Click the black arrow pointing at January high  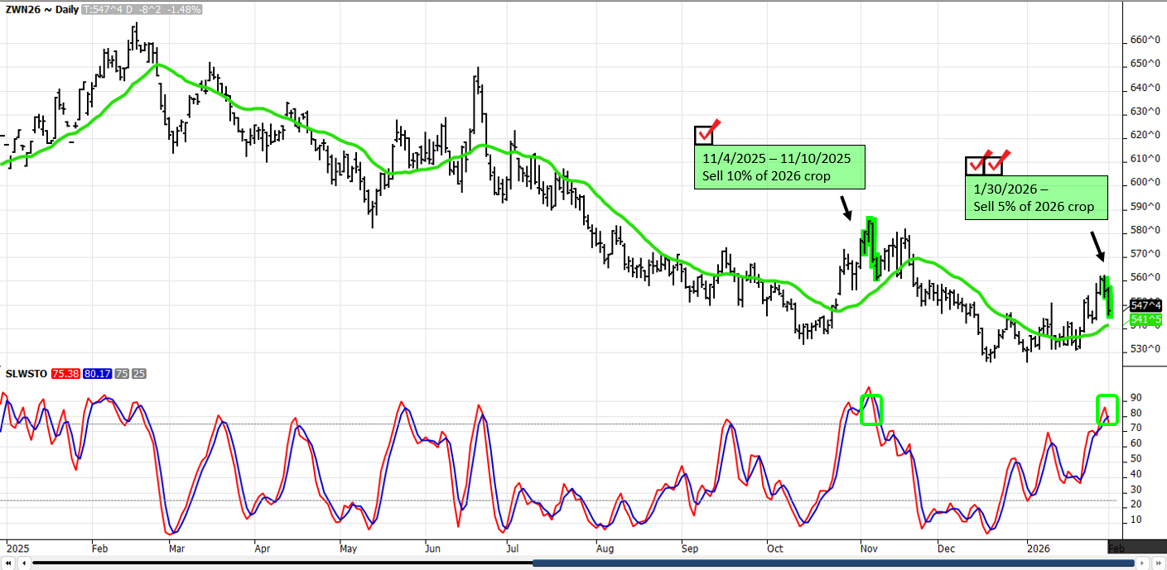(x=1096, y=246)
